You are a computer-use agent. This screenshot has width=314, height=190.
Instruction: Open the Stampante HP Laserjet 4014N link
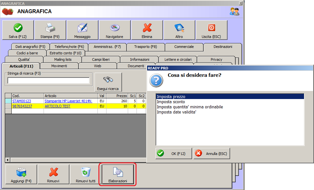pos(68,101)
